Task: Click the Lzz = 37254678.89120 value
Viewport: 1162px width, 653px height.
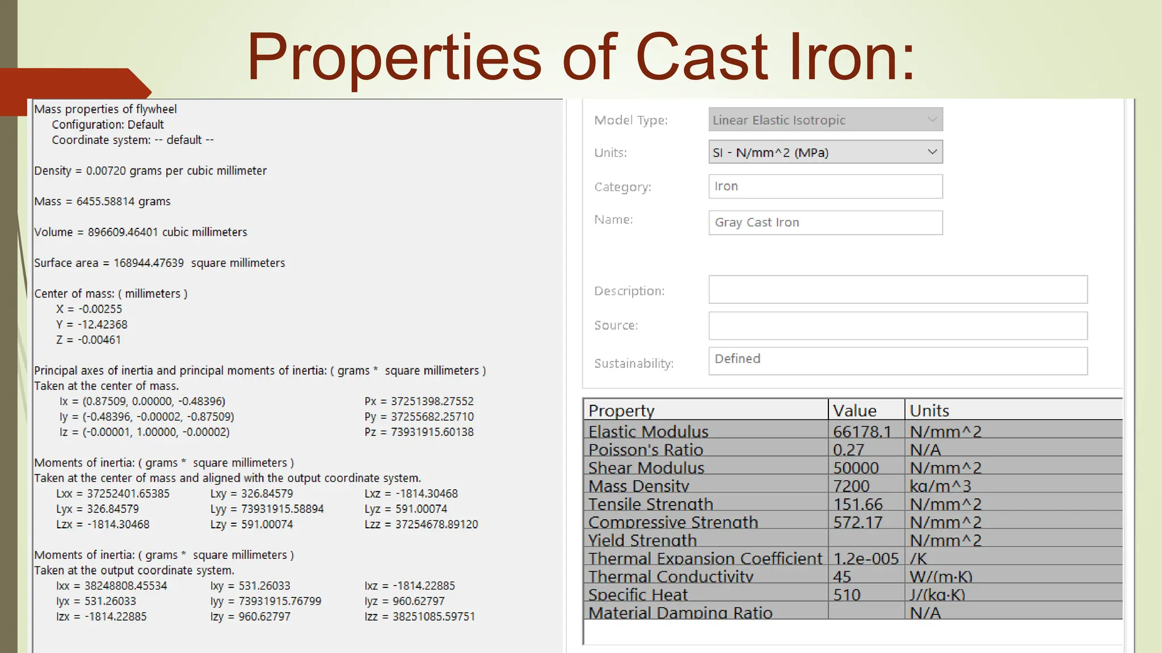Action: (422, 524)
